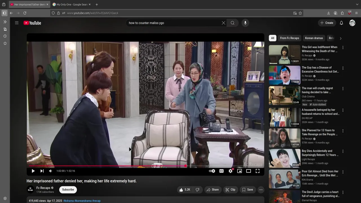
Task: Open options for She Planned for 13 Years
Action: coord(343,131)
